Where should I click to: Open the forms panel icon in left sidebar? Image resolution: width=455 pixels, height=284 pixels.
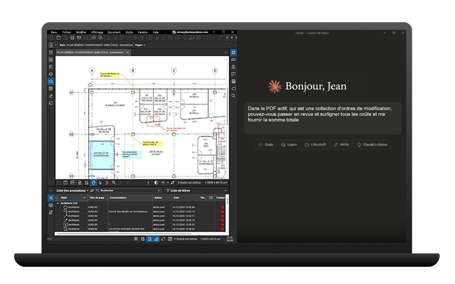click(x=51, y=89)
